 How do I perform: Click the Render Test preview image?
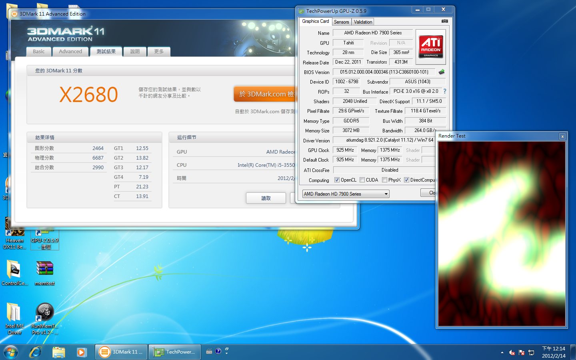(x=502, y=234)
